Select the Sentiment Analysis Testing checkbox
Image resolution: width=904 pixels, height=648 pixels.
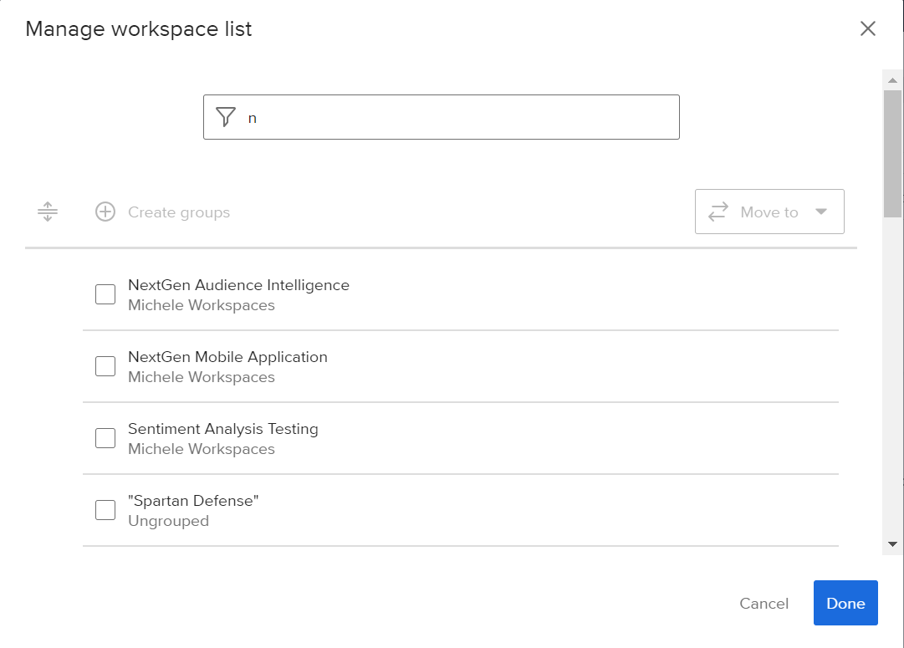[x=105, y=438]
